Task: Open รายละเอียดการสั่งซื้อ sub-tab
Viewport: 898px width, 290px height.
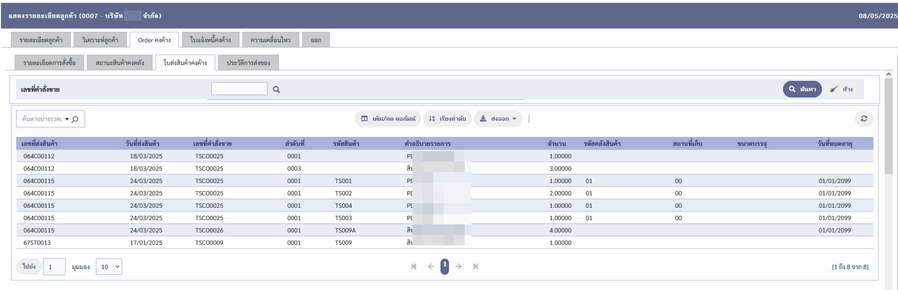Action: [49, 63]
